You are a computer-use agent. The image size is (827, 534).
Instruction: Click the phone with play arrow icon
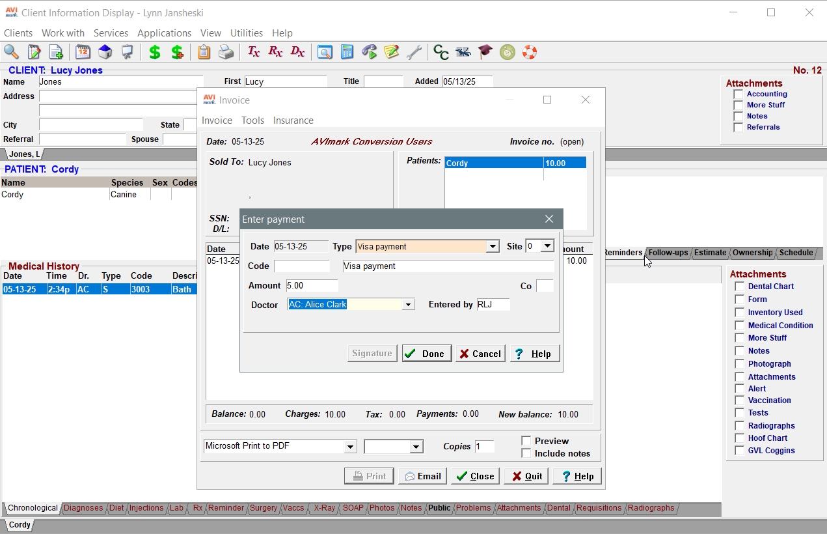click(x=370, y=52)
